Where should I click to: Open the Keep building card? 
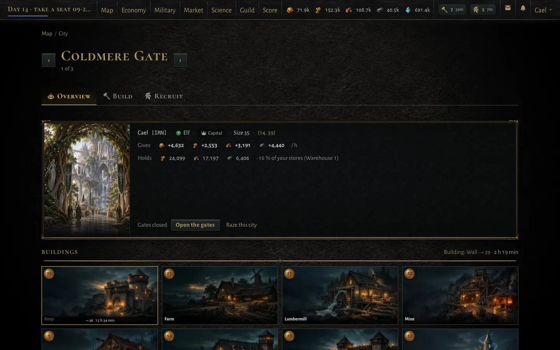click(100, 296)
